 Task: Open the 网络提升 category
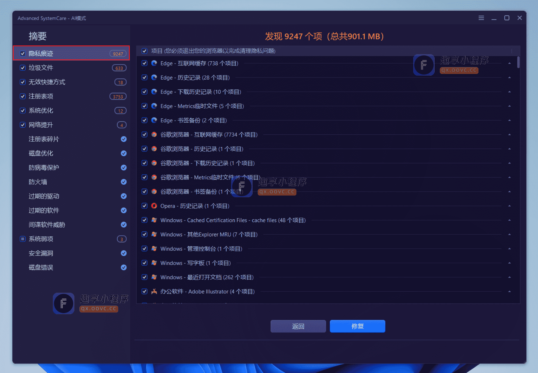[x=71, y=125]
